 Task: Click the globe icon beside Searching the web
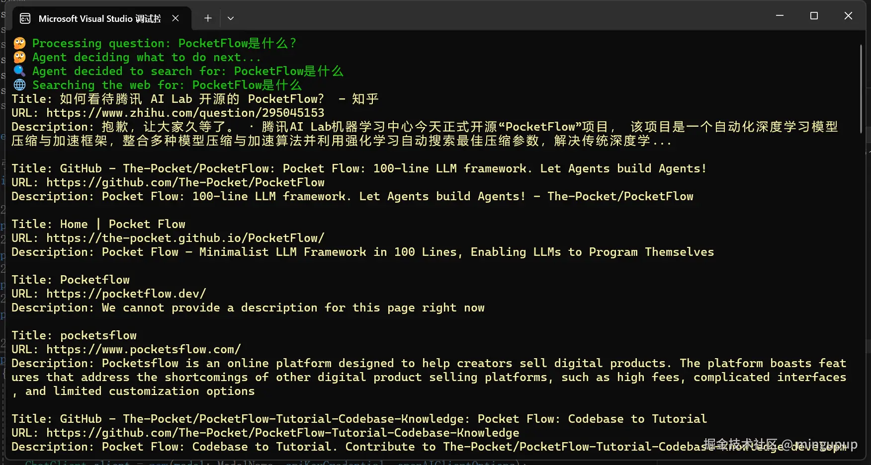[19, 84]
